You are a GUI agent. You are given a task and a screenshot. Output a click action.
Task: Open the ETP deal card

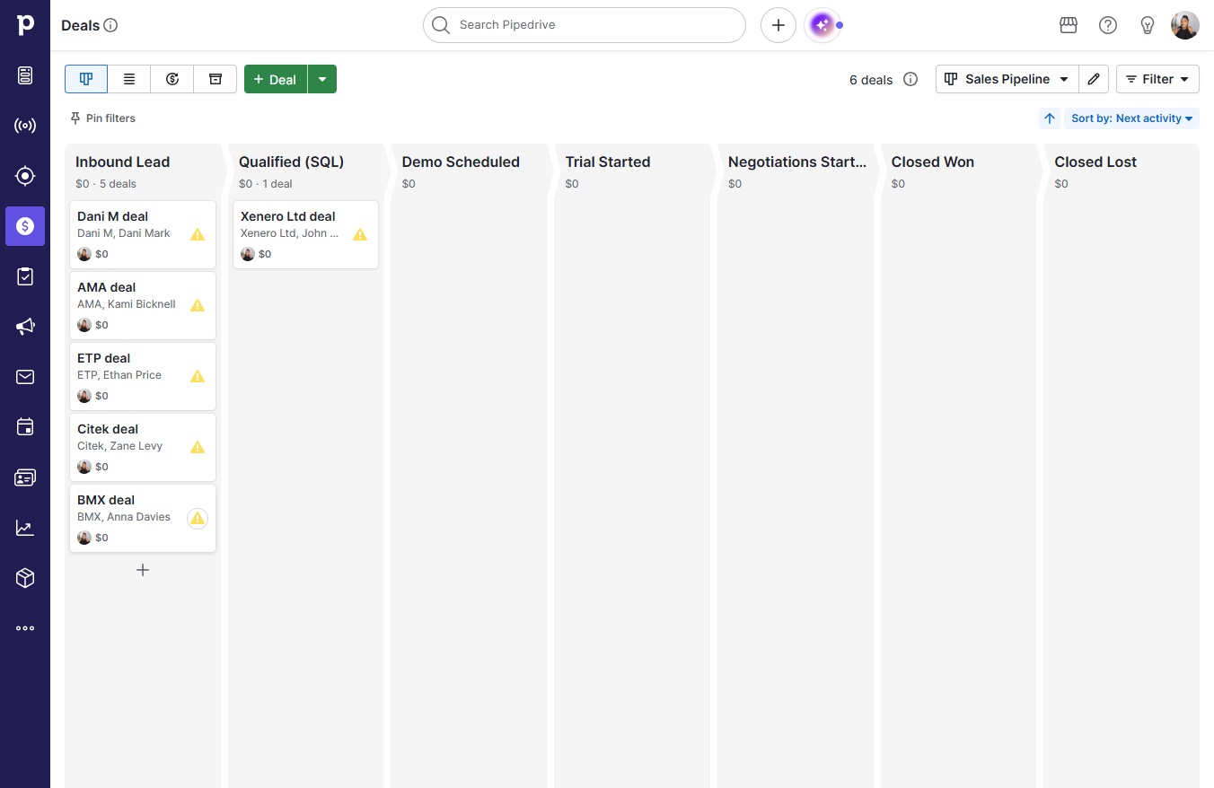click(x=143, y=376)
